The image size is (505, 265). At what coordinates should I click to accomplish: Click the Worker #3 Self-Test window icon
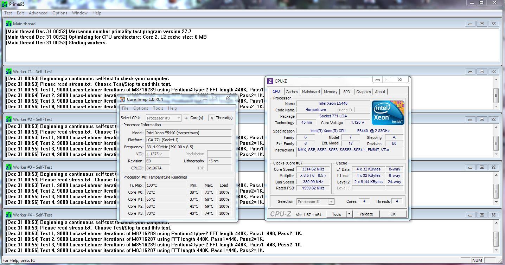tap(9, 167)
